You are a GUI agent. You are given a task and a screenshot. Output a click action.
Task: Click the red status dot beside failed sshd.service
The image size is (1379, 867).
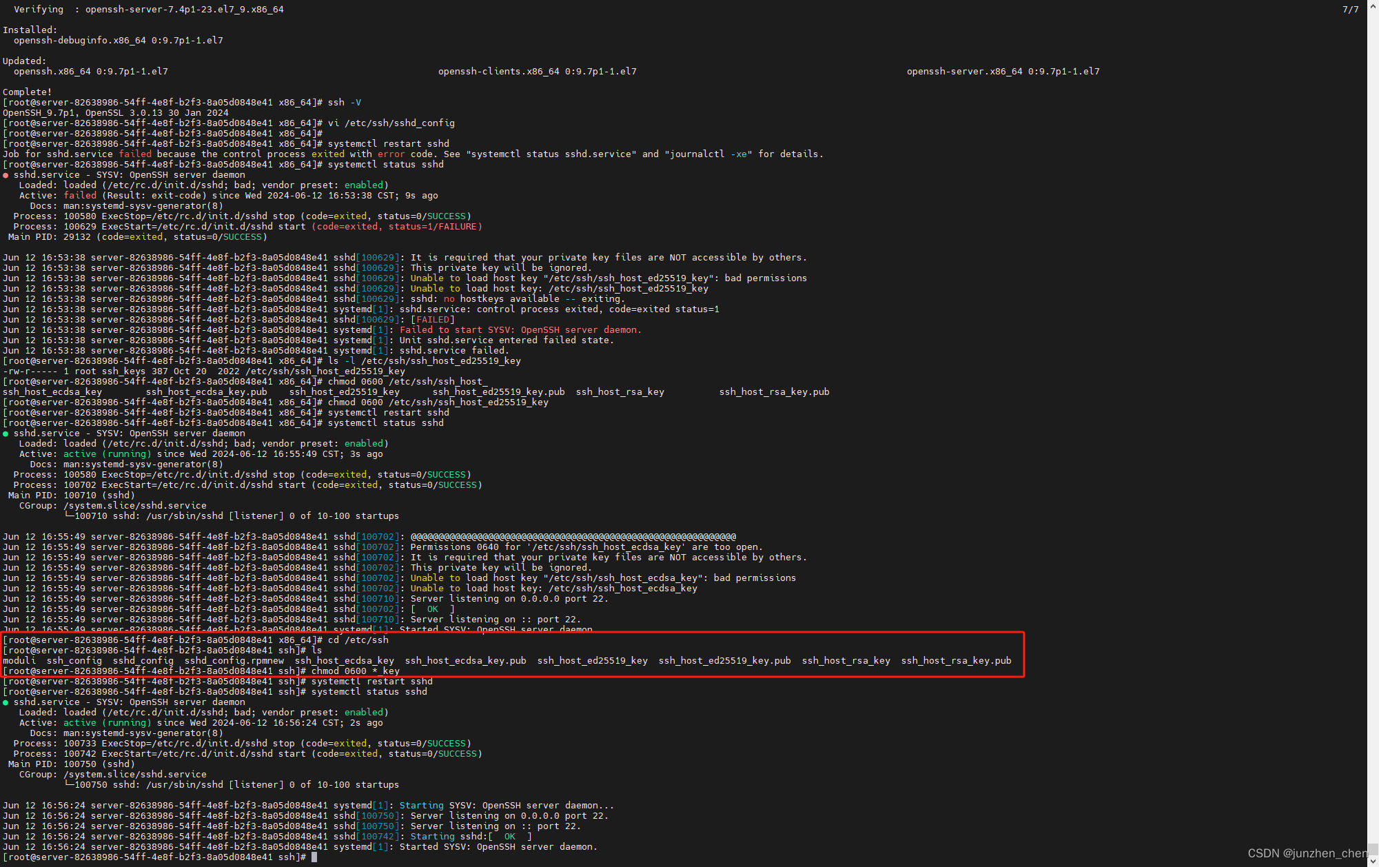[6, 175]
